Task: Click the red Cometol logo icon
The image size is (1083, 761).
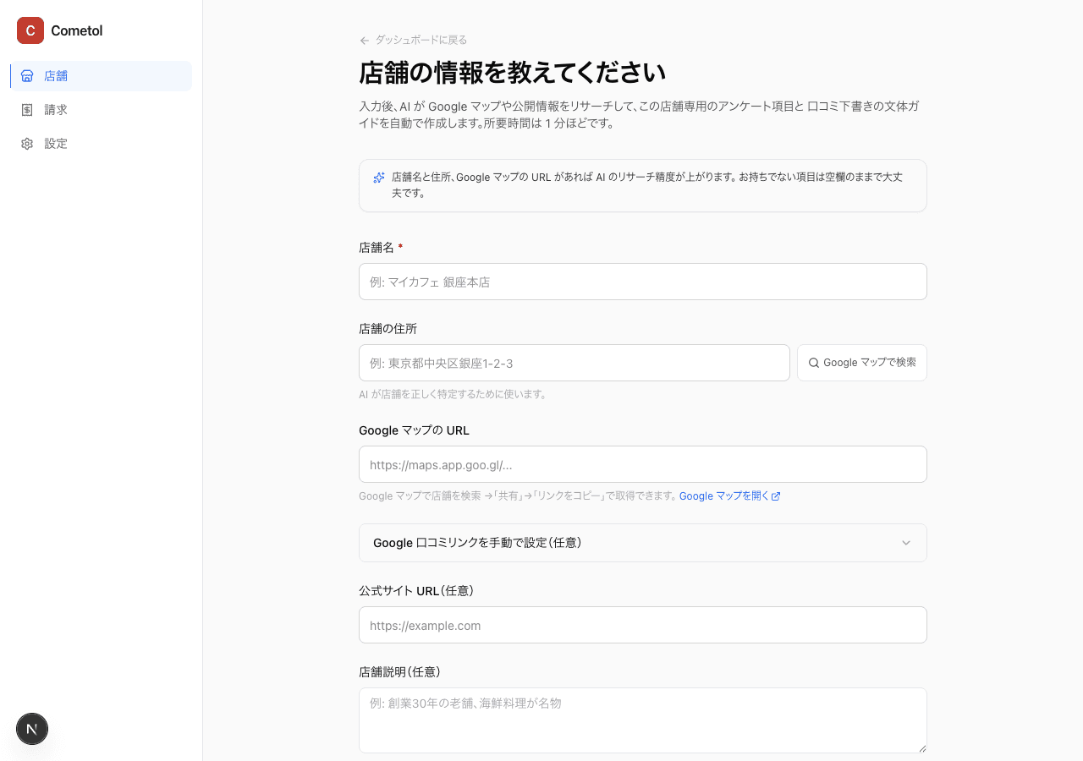Action: 30,30
